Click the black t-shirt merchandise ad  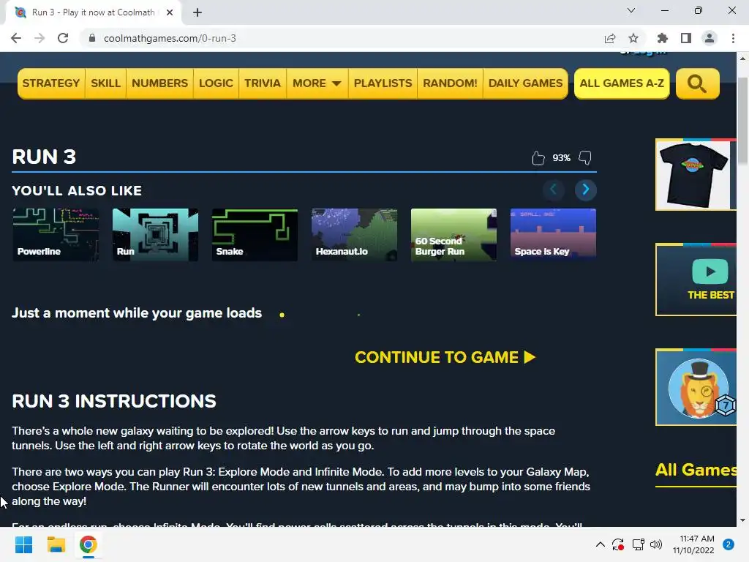point(696,174)
